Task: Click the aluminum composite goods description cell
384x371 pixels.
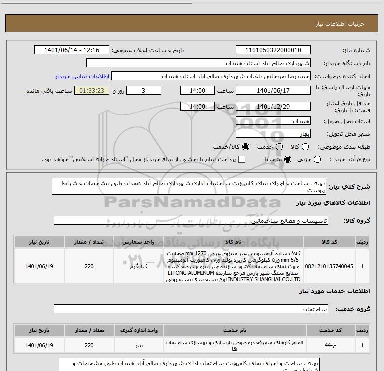Action: [x=233, y=266]
